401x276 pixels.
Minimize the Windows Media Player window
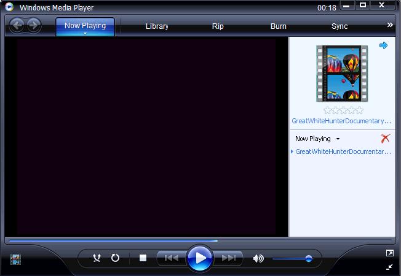(347, 6)
